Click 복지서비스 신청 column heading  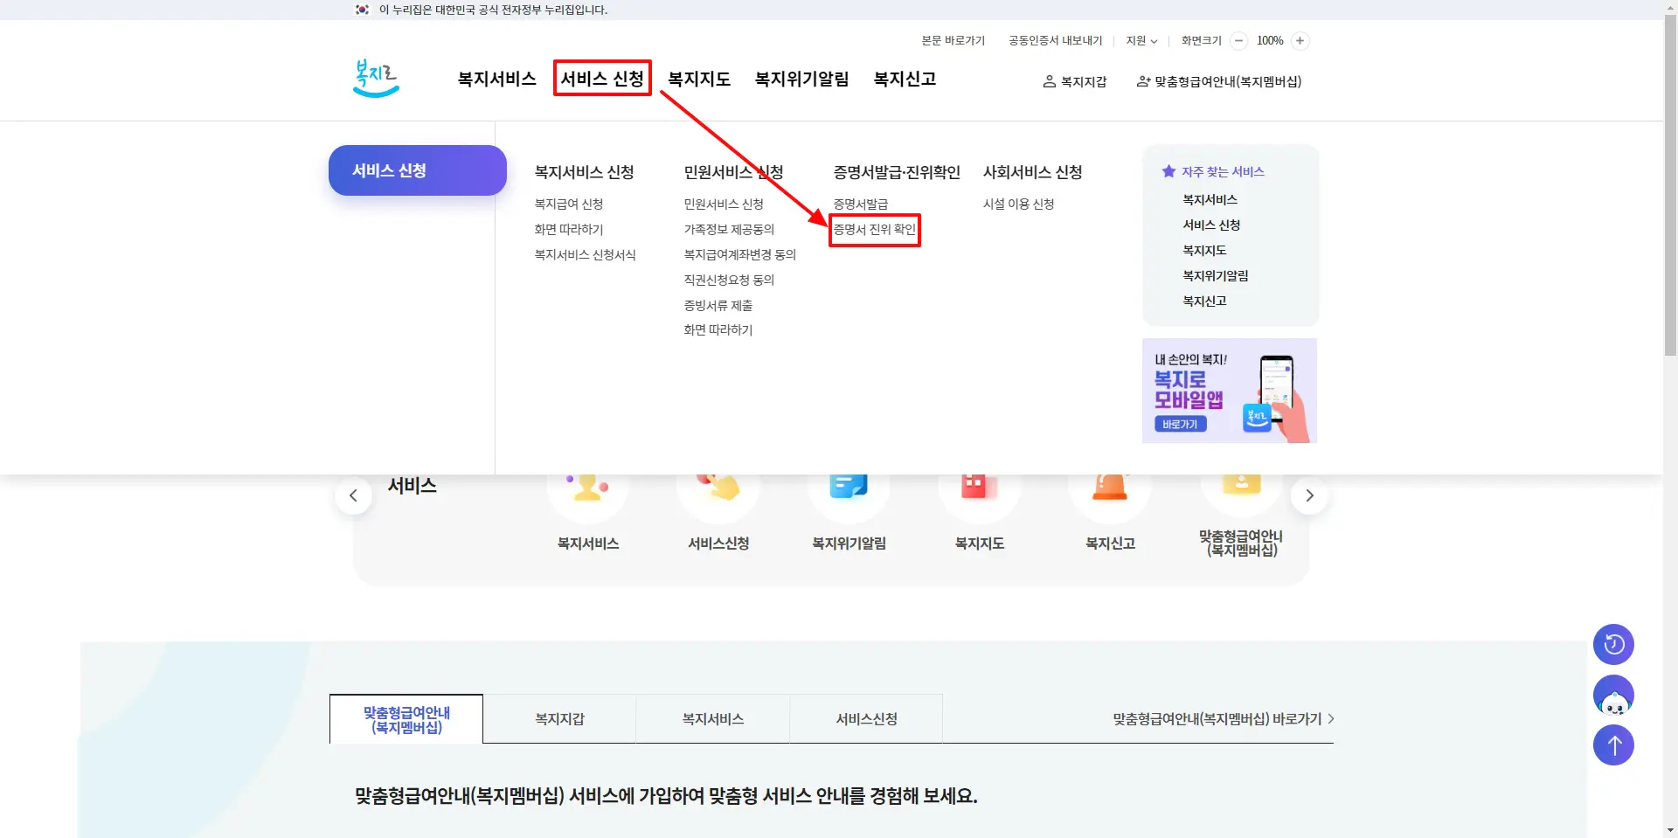(x=584, y=172)
